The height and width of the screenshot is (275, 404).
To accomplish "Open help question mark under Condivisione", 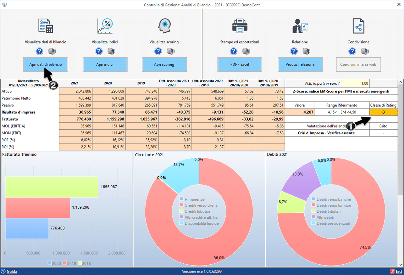I will pos(352,51).
